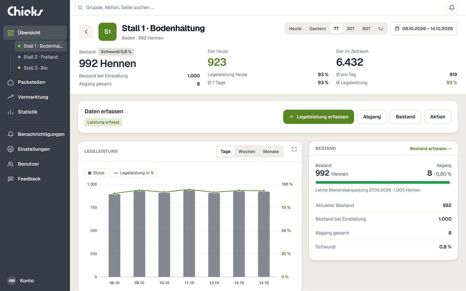466x291 pixels.
Task: Open the Benutzer page
Action: pos(35,164)
